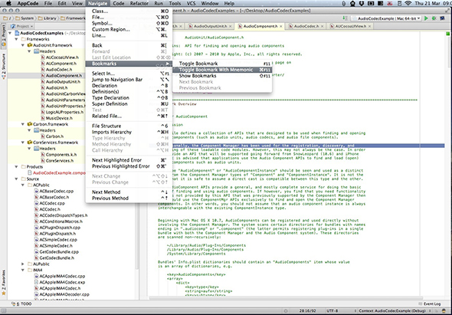Click the Project view icon in panel header
This screenshot has width=452, height=315.
[13, 26]
